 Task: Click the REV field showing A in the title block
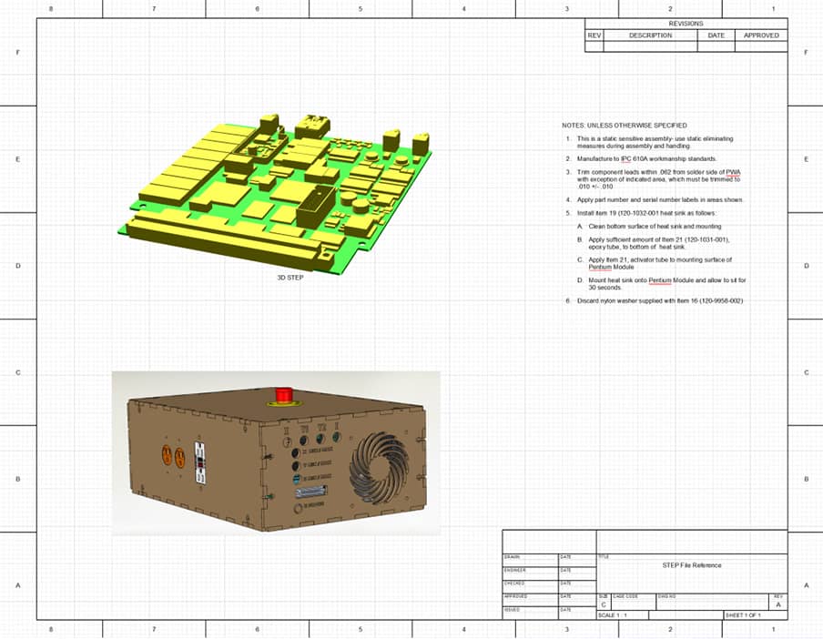(x=778, y=604)
